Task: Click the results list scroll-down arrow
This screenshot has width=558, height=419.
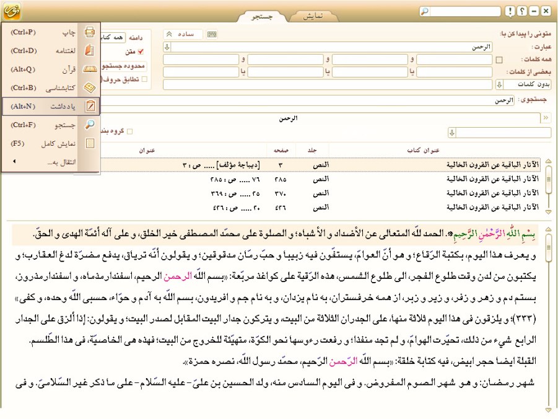Action: click(x=548, y=211)
